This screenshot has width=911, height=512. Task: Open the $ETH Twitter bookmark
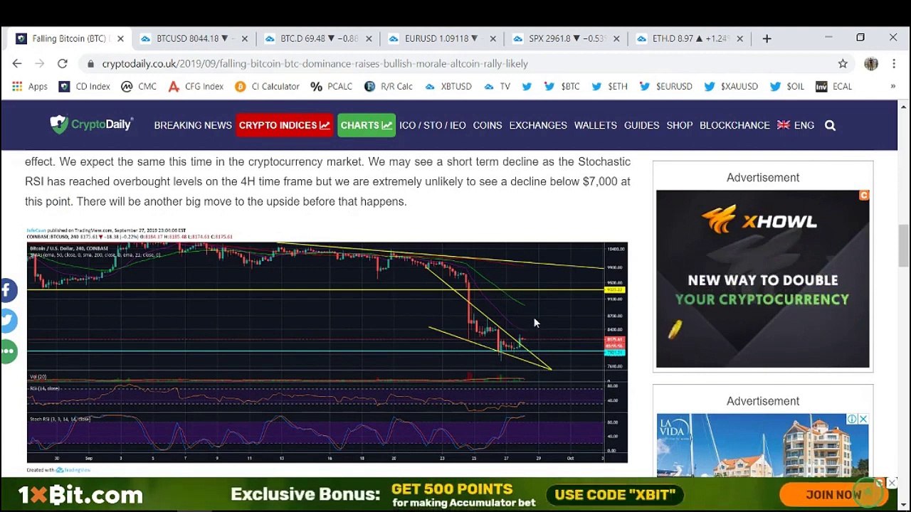point(609,87)
